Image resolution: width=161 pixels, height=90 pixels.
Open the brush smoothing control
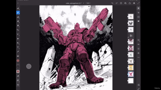[x=18, y=80]
